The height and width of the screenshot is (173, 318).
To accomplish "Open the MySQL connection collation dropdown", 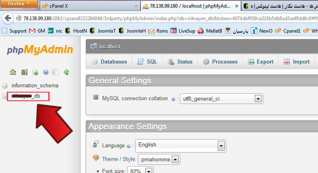I will coord(258,98).
